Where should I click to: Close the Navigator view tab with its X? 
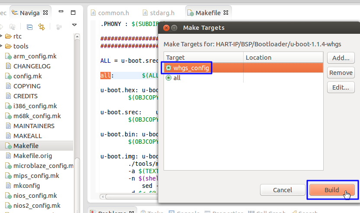[x=45, y=13]
